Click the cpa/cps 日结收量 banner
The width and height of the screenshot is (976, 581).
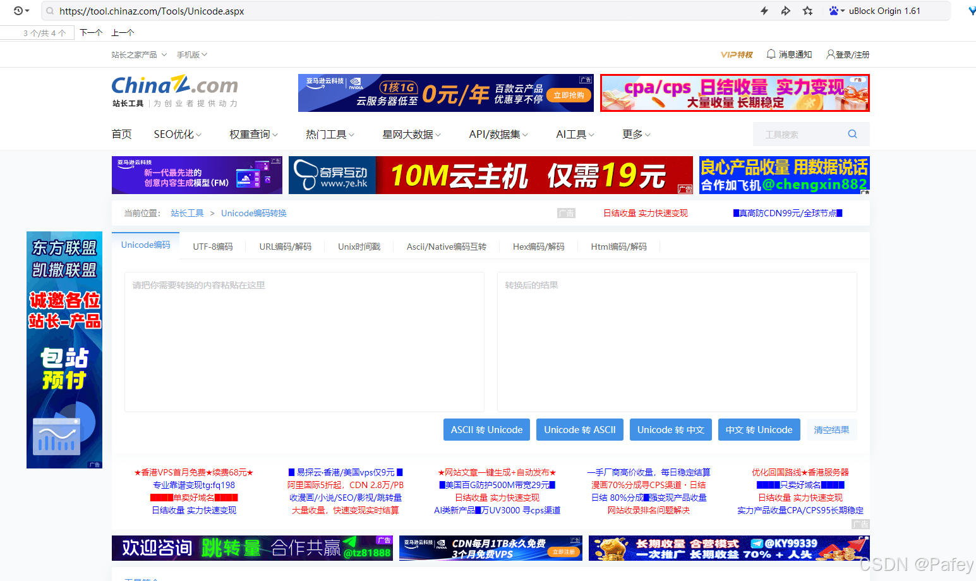coord(735,93)
